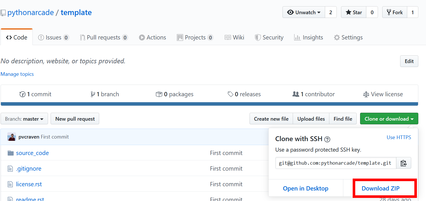426x201 pixels.
Task: Click Open in Desktop
Action: click(306, 189)
